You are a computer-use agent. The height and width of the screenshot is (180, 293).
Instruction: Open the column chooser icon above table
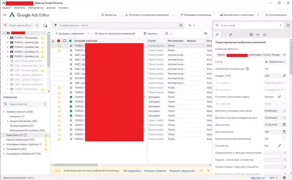point(206,33)
